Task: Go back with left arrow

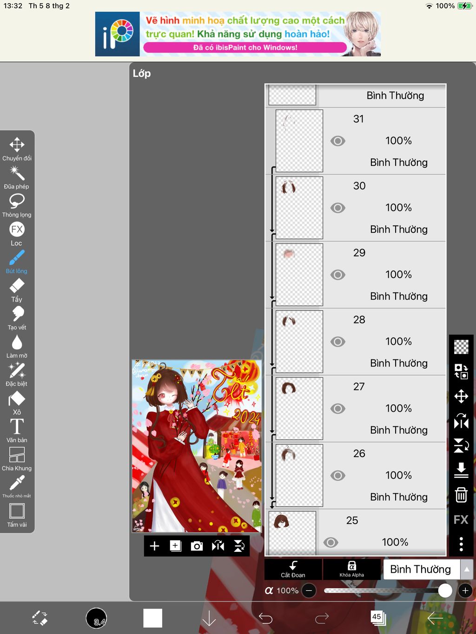Action: 435,618
